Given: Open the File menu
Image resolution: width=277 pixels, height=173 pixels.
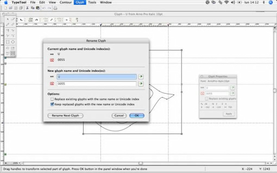Looking at the screenshot, I should pyautogui.click(x=33, y=2).
